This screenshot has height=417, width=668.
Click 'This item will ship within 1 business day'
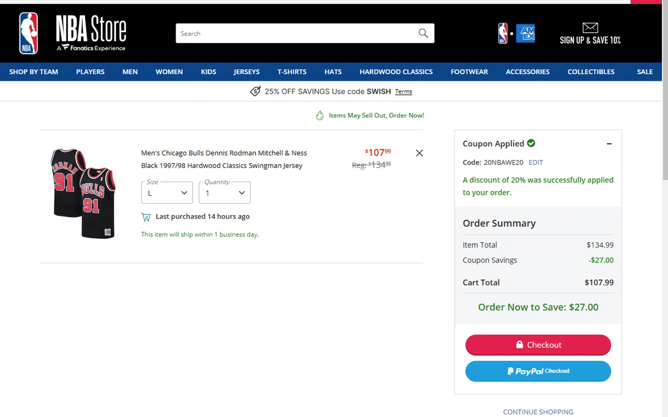(200, 234)
